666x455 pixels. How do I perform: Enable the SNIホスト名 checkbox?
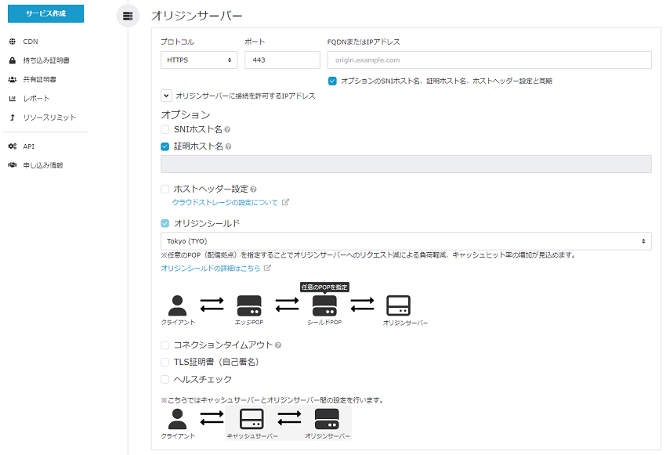pos(165,129)
